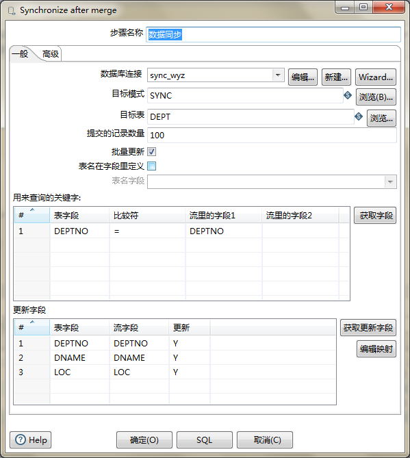Click the 提交的记录数量 input field
The width and height of the screenshot is (410, 458).
272,136
